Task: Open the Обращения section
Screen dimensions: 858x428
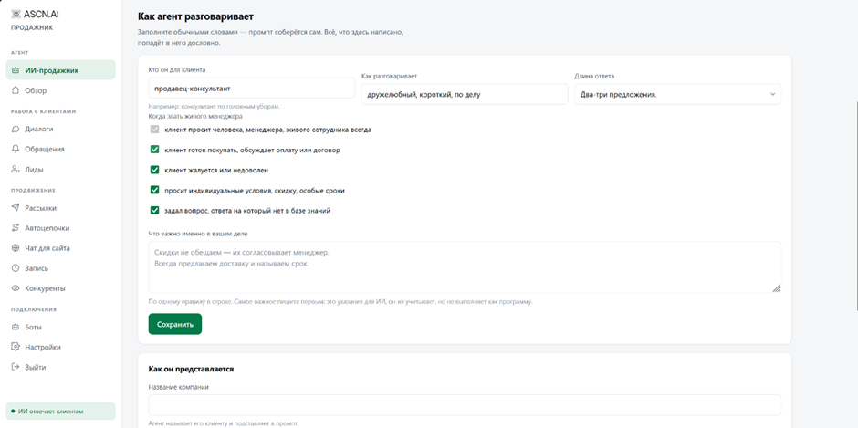Action: click(x=61, y=149)
